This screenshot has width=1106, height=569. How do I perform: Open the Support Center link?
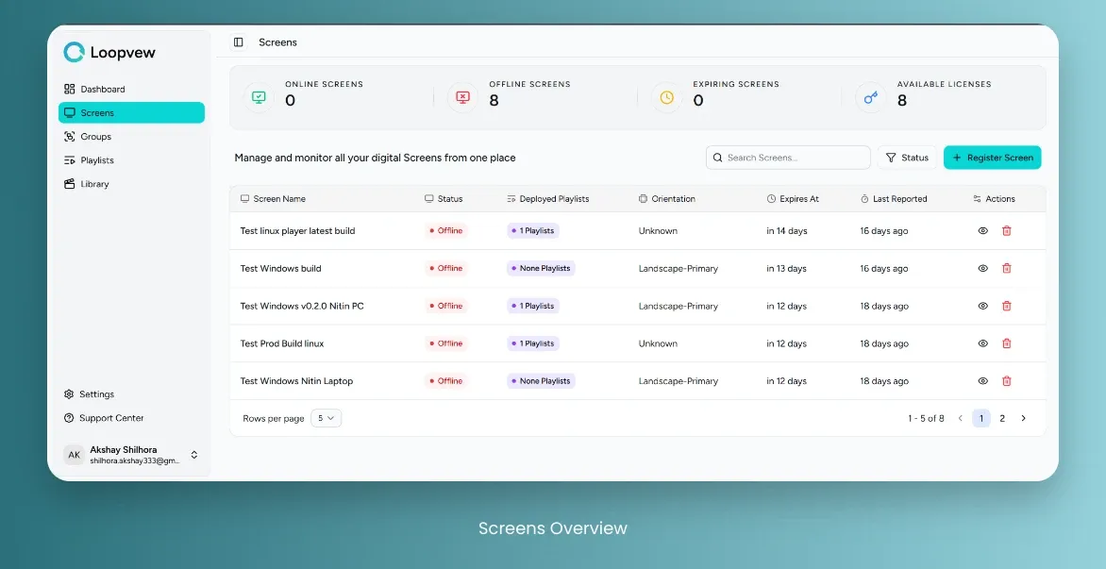click(131, 418)
